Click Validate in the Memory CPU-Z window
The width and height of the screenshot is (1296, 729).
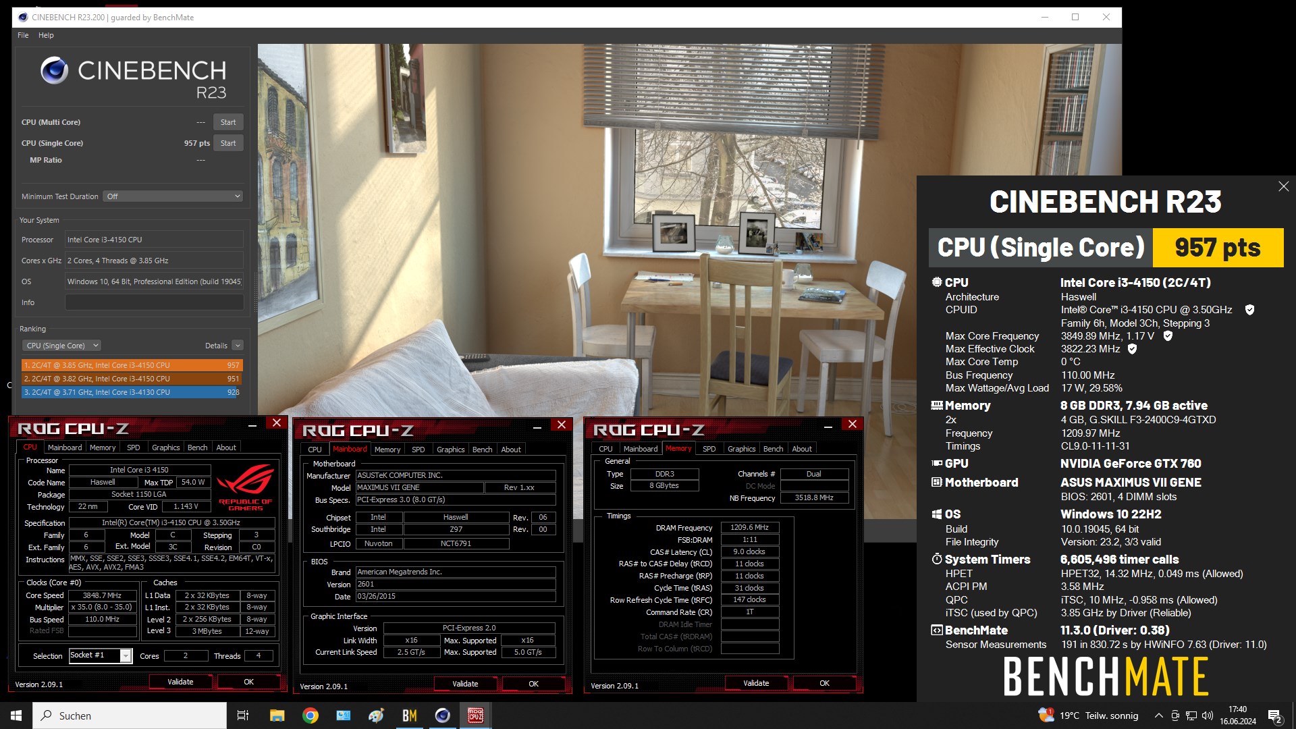click(756, 683)
